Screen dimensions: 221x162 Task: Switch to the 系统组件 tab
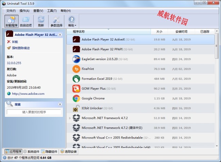(31, 151)
